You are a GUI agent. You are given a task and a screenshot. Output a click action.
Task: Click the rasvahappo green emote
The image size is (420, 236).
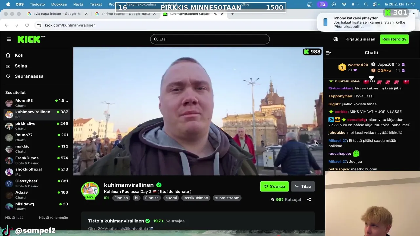coord(356,153)
